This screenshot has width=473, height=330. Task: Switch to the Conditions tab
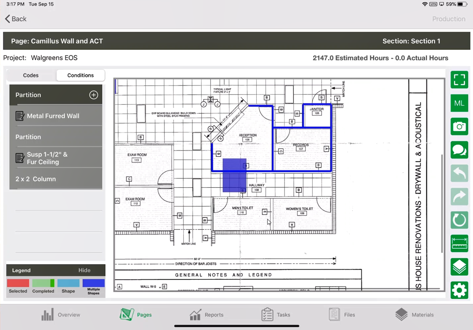81,75
